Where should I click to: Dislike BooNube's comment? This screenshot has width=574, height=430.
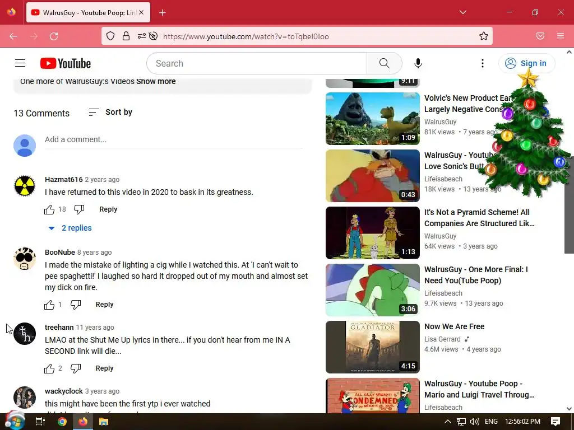(76, 305)
